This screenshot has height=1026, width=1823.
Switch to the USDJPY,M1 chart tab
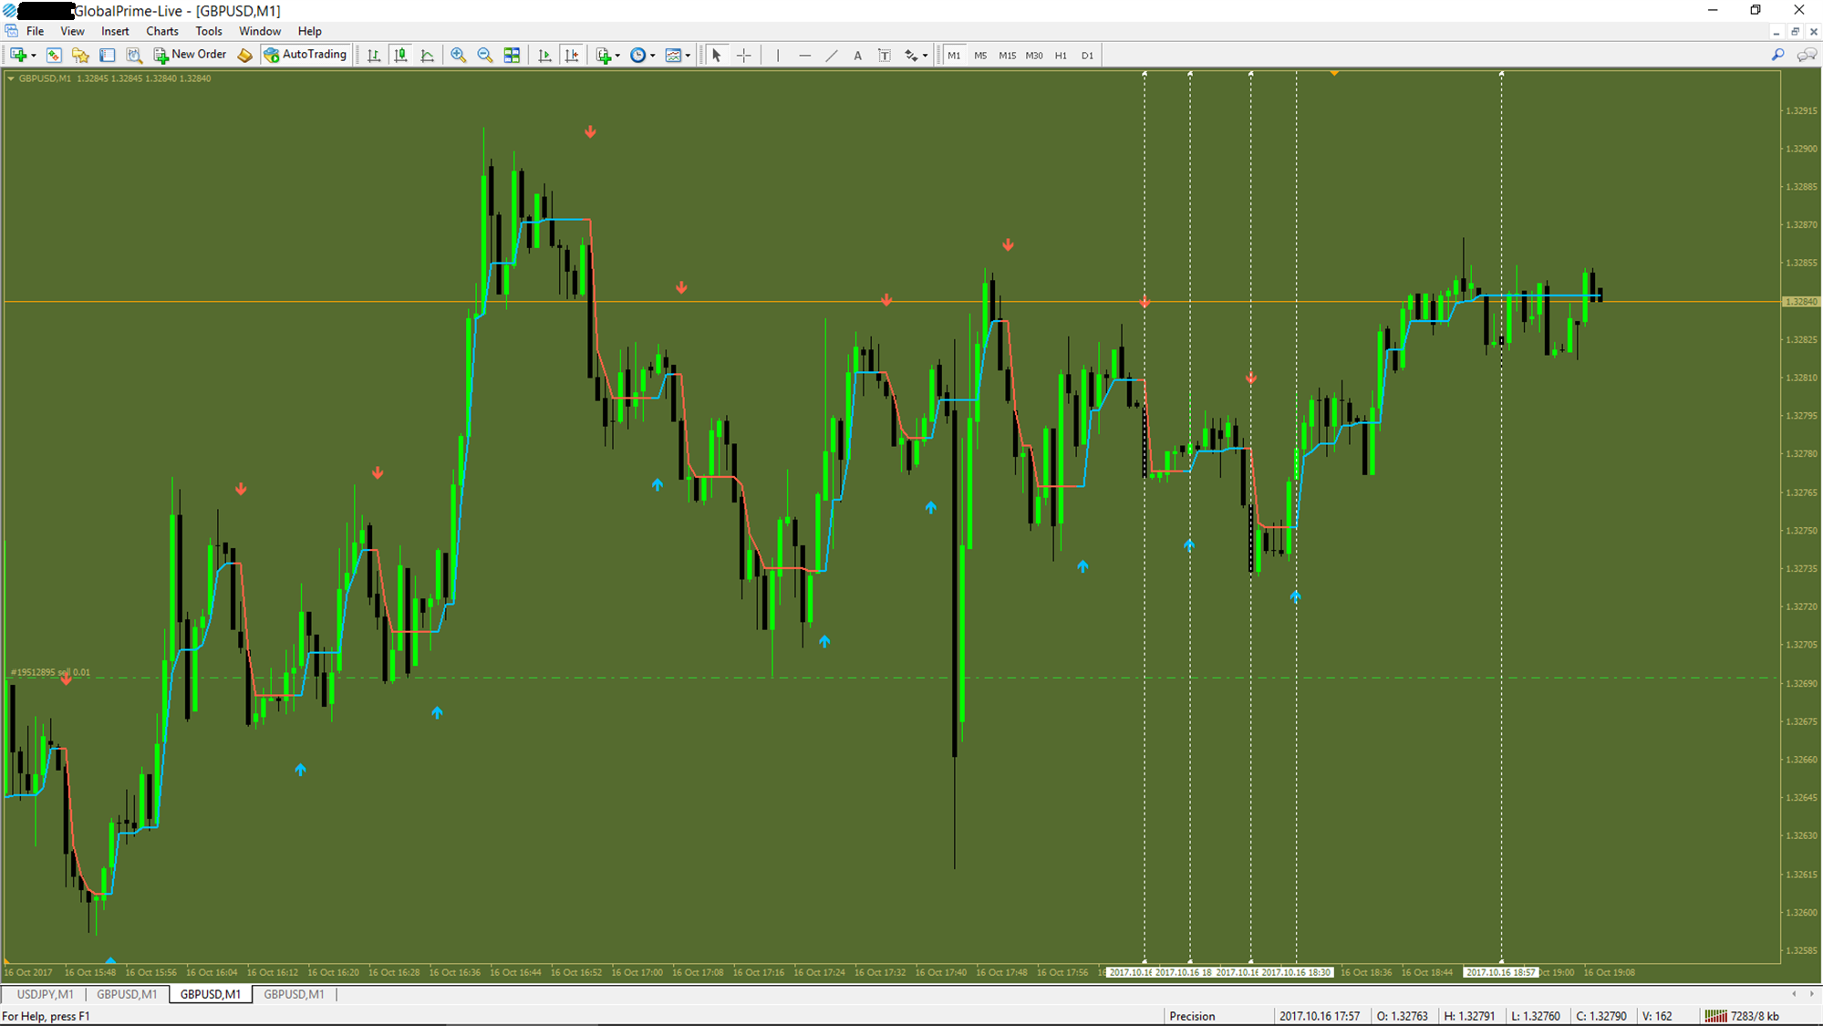(45, 994)
